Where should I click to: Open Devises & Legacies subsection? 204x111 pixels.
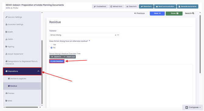coord(22,78)
